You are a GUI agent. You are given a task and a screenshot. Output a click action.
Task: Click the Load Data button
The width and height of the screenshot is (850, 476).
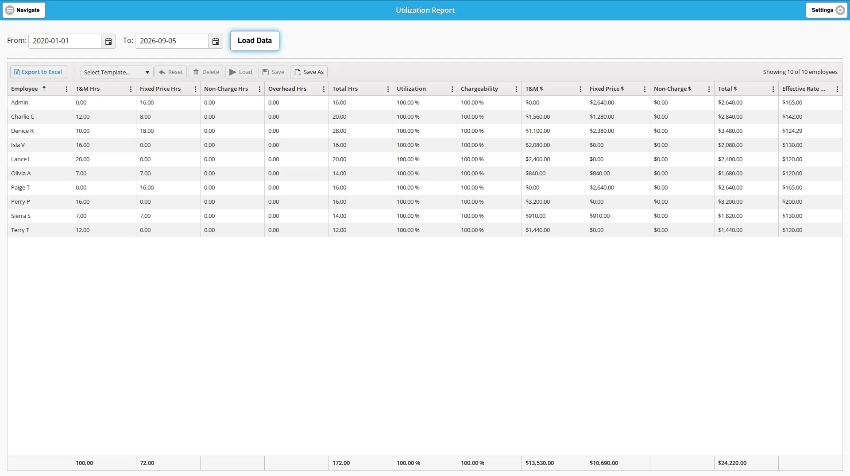tap(255, 41)
